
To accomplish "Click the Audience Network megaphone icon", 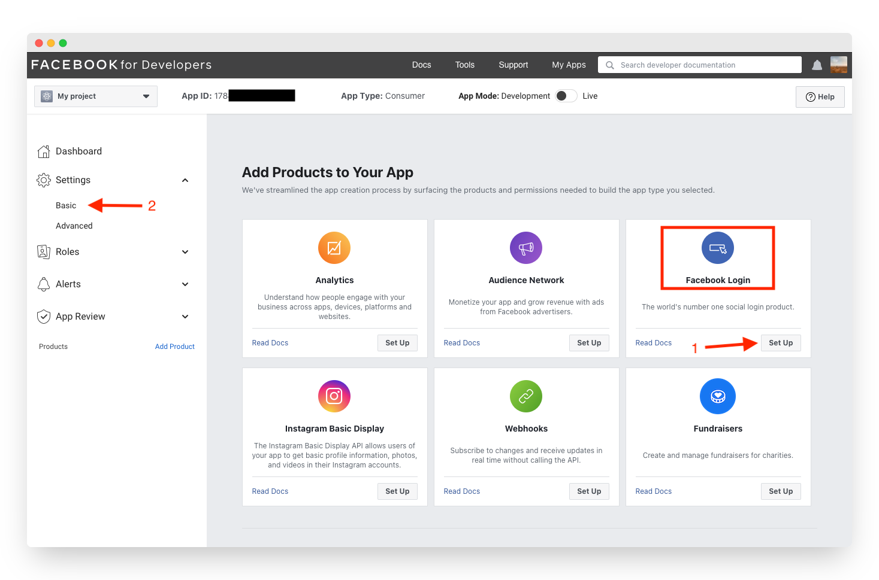I will click(x=526, y=248).
